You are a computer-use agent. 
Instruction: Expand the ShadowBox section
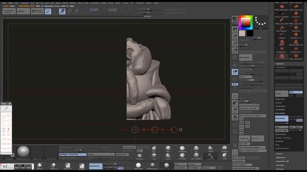(x=281, y=106)
